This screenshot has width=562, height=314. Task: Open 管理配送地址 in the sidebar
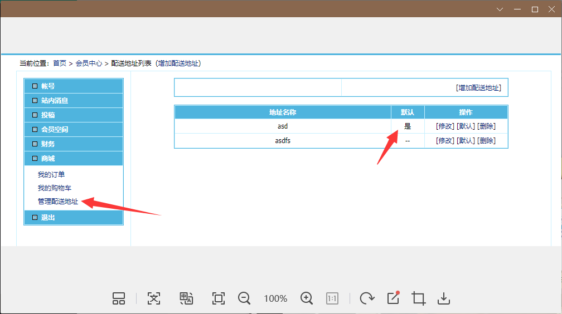coord(58,202)
